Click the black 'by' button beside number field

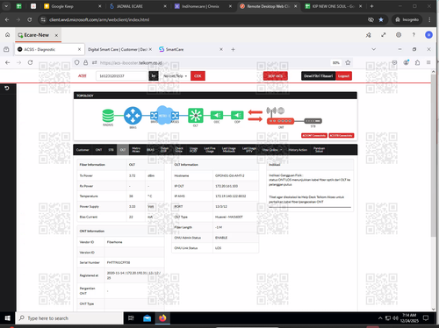[x=154, y=76]
